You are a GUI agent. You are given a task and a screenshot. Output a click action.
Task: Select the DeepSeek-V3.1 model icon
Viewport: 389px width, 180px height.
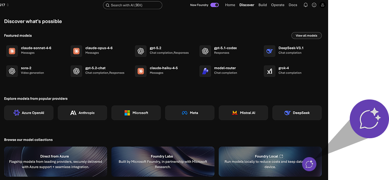point(269,51)
